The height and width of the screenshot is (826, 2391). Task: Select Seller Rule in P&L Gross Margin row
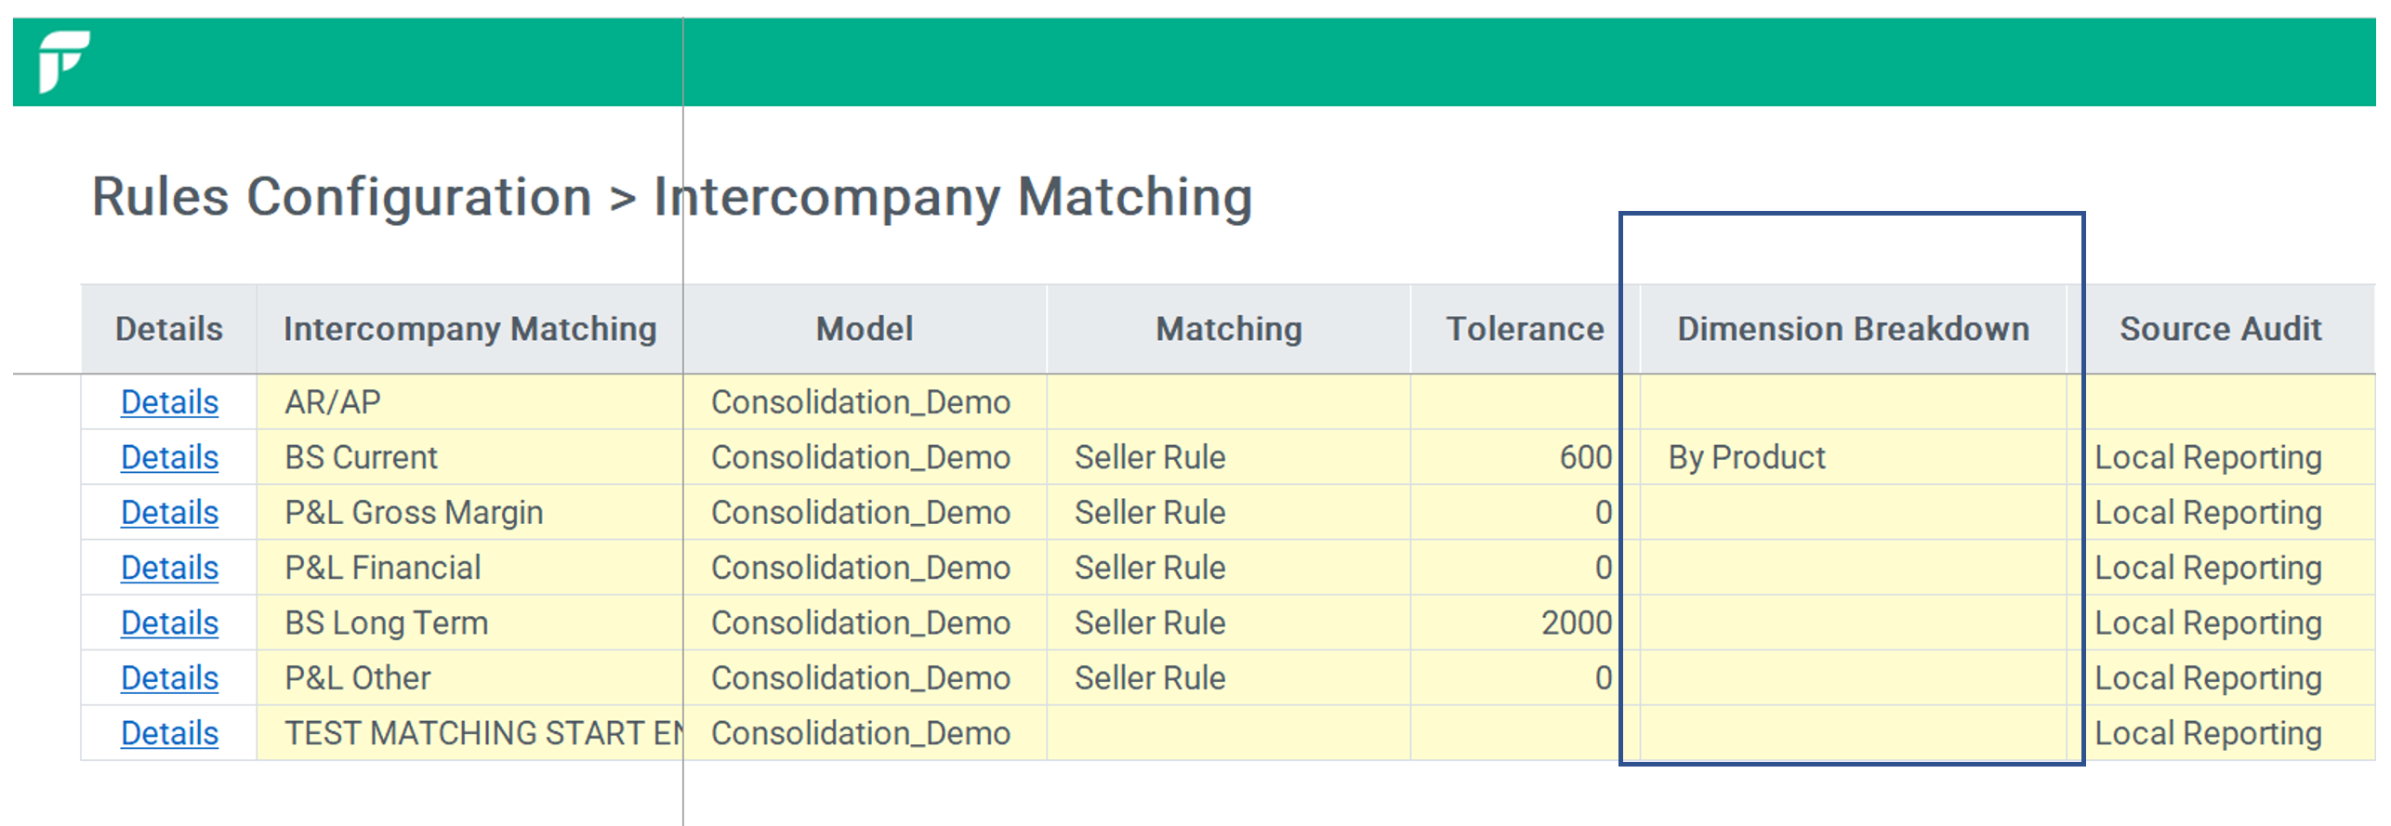(x=1228, y=512)
